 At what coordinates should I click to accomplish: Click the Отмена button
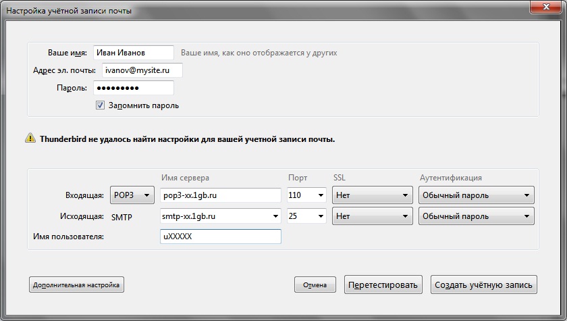click(315, 285)
